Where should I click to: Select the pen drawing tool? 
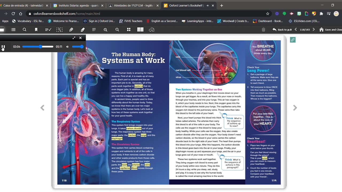click(x=71, y=30)
